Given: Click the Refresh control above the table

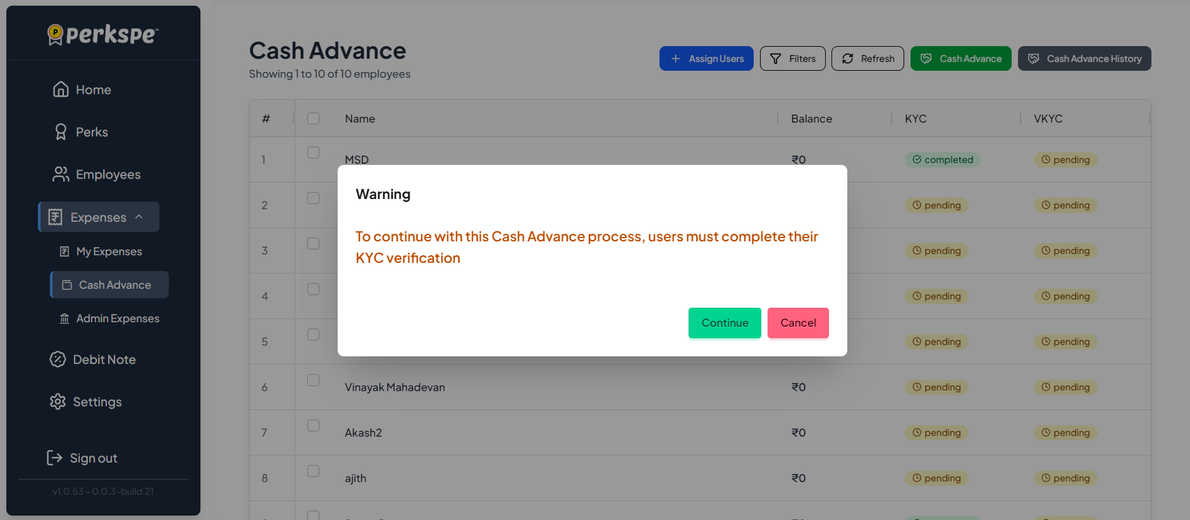Looking at the screenshot, I should coord(867,58).
